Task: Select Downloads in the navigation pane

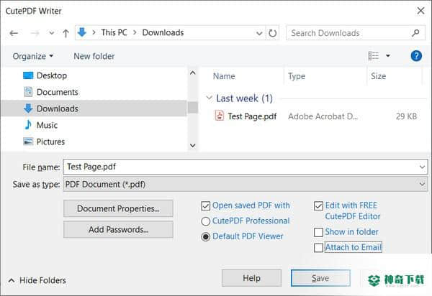Action: 94,108
